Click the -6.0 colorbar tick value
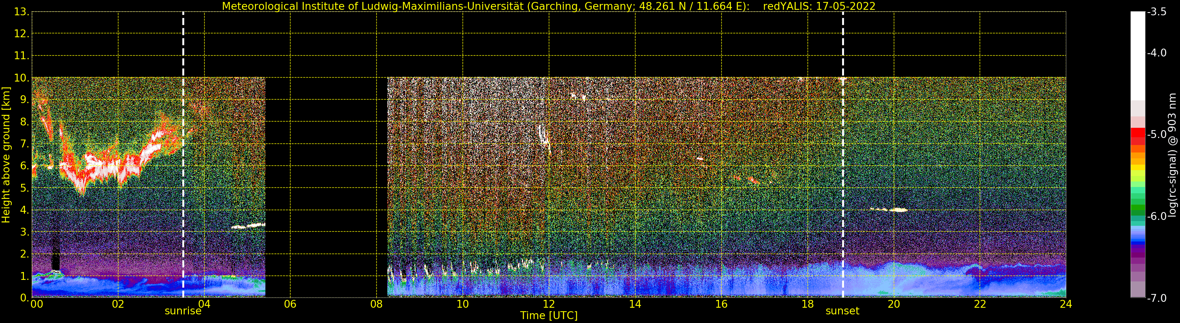This screenshot has width=1180, height=323. [x=1156, y=216]
